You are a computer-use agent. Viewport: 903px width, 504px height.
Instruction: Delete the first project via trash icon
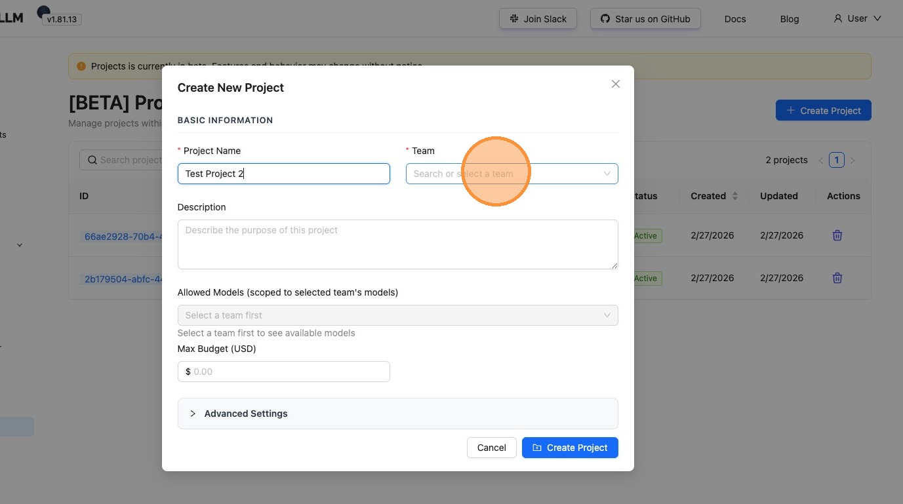tap(837, 235)
